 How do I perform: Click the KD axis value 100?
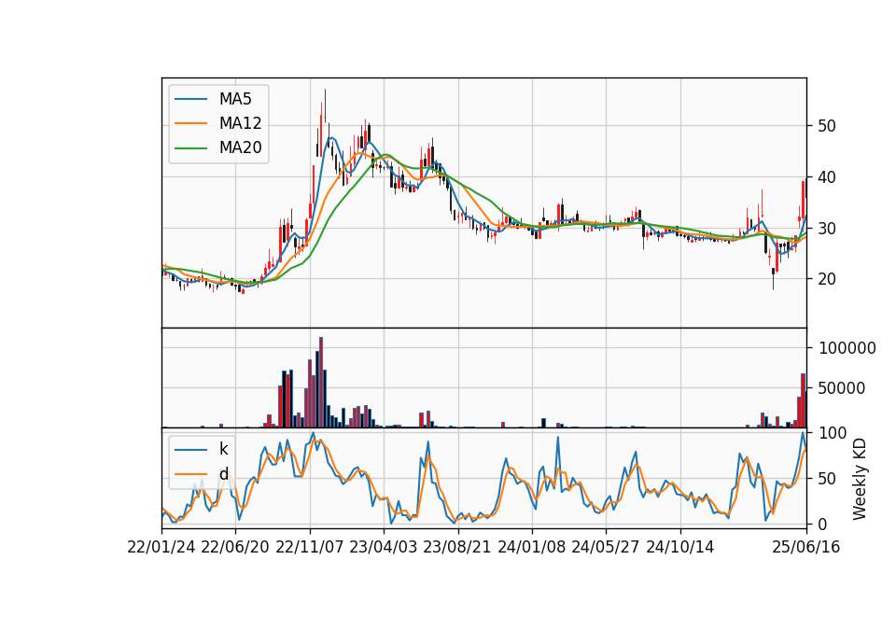[833, 432]
